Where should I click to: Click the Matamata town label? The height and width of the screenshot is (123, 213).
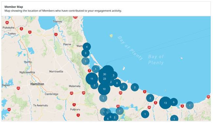[x=75, y=86]
